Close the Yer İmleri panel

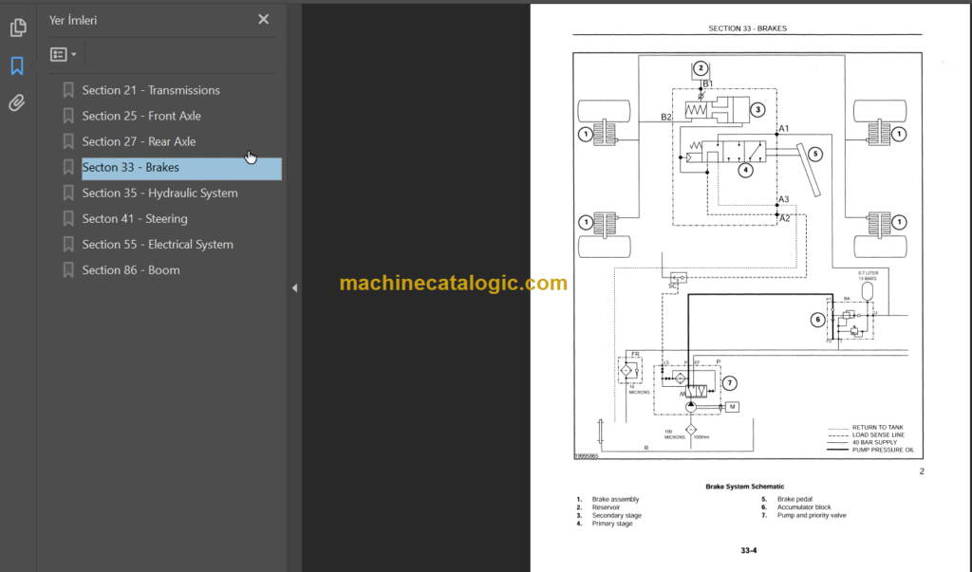pyautogui.click(x=263, y=19)
